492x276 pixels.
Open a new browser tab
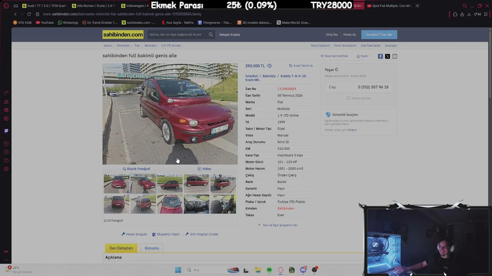click(417, 6)
